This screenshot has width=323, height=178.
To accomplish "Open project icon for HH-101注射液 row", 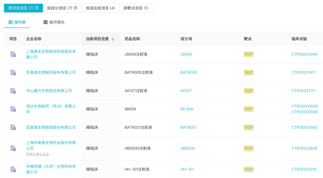I will coord(13,169).
